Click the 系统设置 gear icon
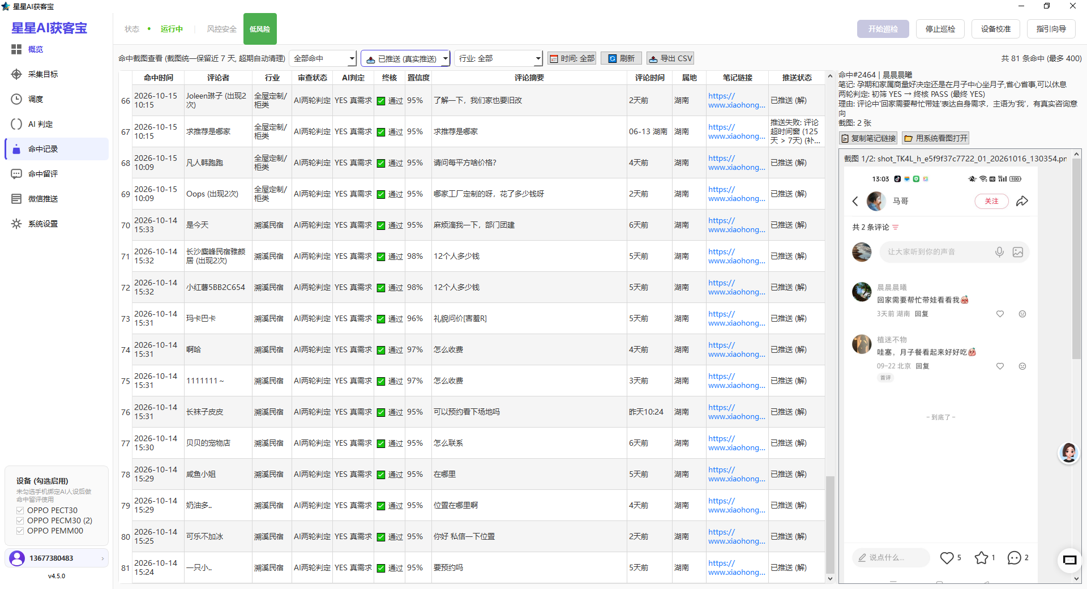The height and width of the screenshot is (589, 1087). (16, 224)
